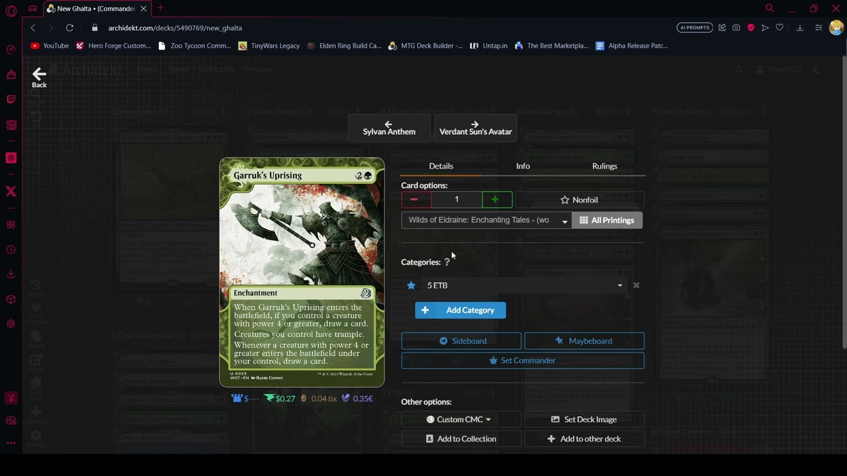The width and height of the screenshot is (847, 476).
Task: Open the Wilds of Eldraine printing dropdown
Action: (486, 220)
